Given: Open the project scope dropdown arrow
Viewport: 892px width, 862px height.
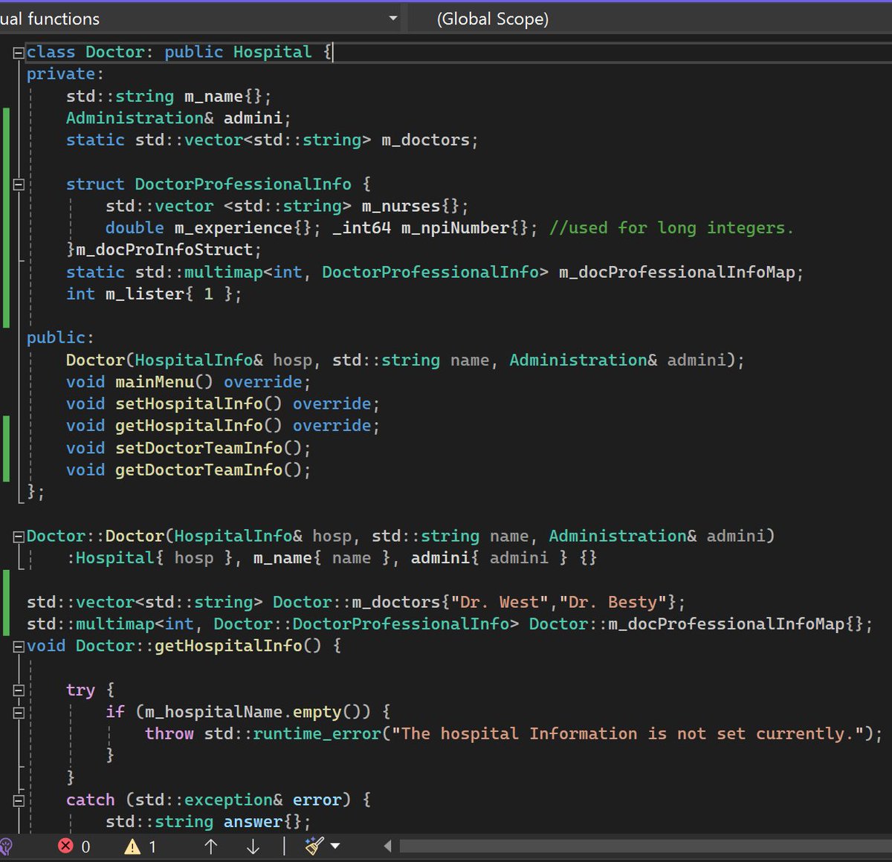Looking at the screenshot, I should (x=393, y=19).
